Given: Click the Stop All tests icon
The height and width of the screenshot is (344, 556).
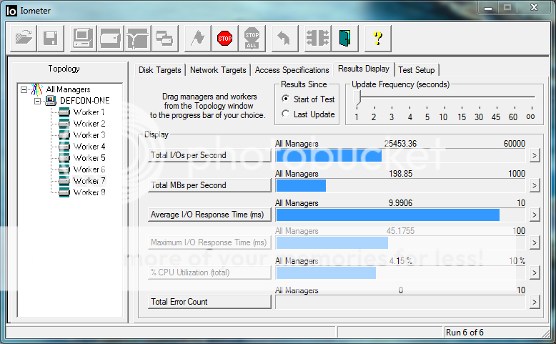Looking at the screenshot, I should (x=252, y=38).
